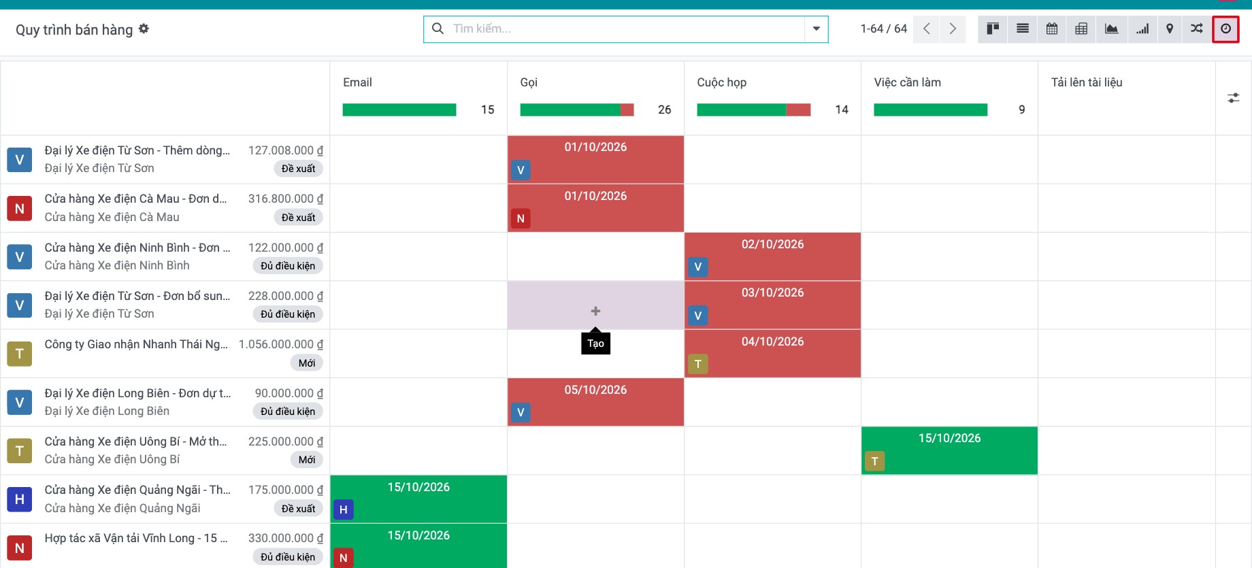Open the bar chart forecast view
The width and height of the screenshot is (1252, 568).
pyautogui.click(x=1142, y=29)
